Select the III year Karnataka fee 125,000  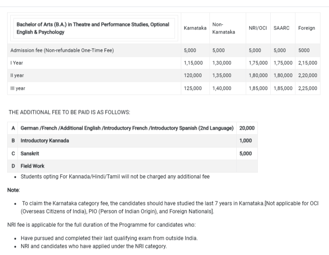[193, 88]
